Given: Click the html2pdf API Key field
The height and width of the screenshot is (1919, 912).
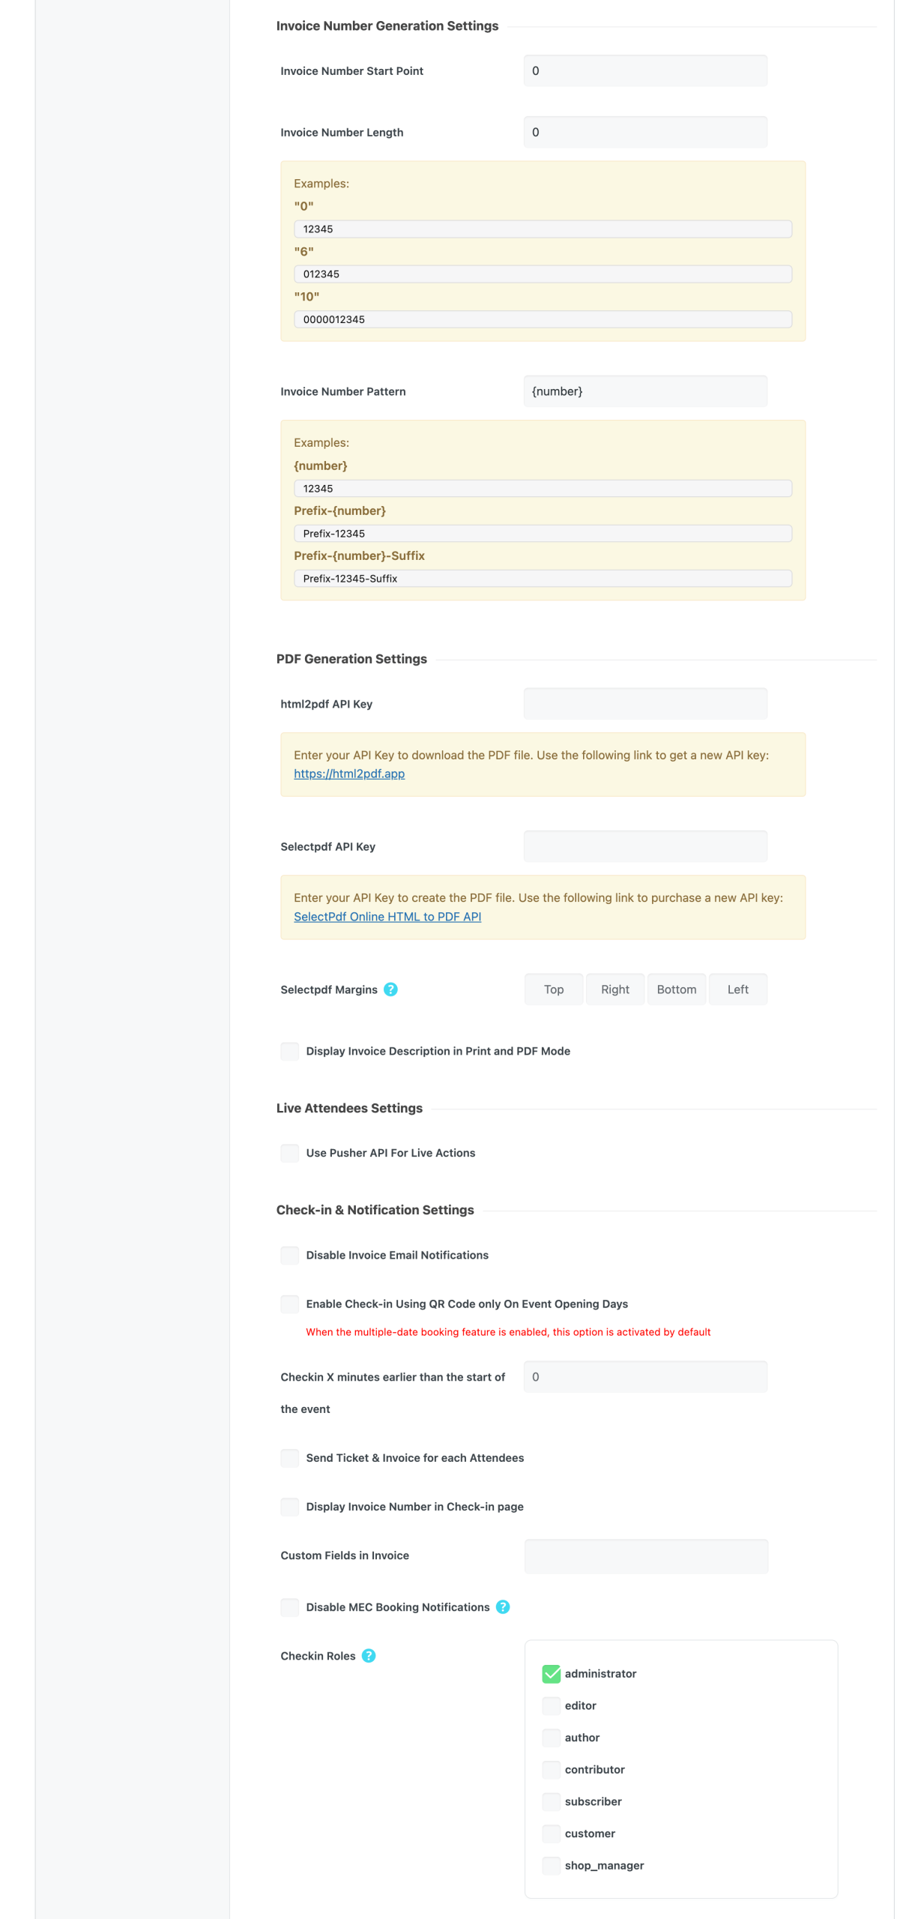Looking at the screenshot, I should [645, 704].
